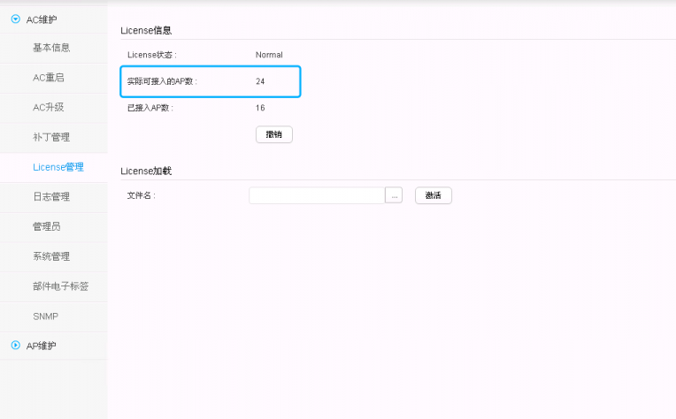676x419 pixels.
Task: Go to AC重启 menu item
Action: [49, 78]
